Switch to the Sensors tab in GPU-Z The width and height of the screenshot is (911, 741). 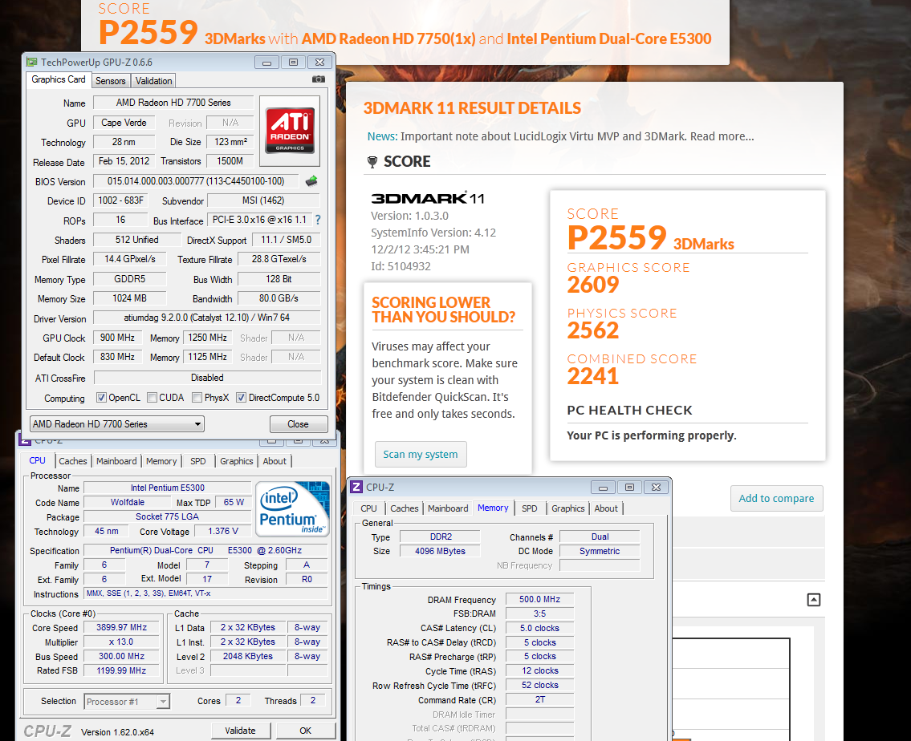111,81
